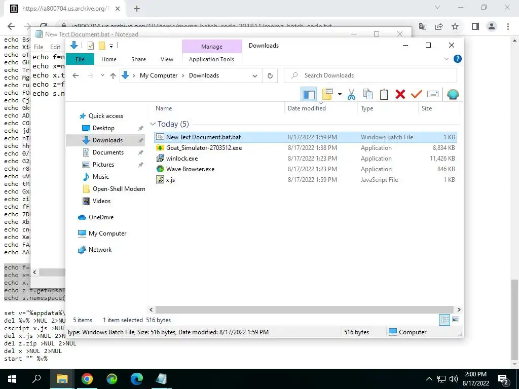Expand the ribbon with the chevron

pos(446,59)
